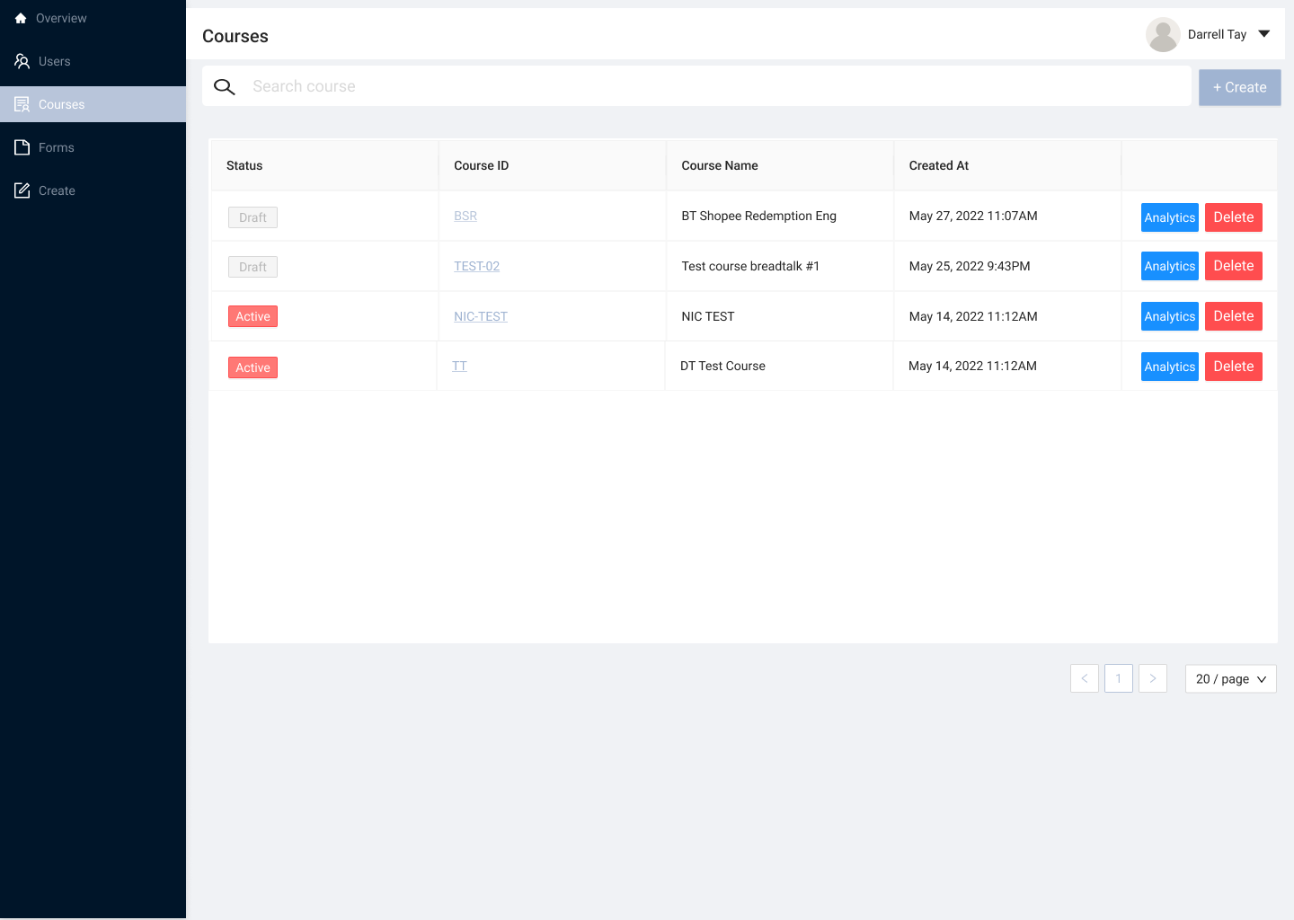Click the Darrell Tay username text

point(1217,34)
